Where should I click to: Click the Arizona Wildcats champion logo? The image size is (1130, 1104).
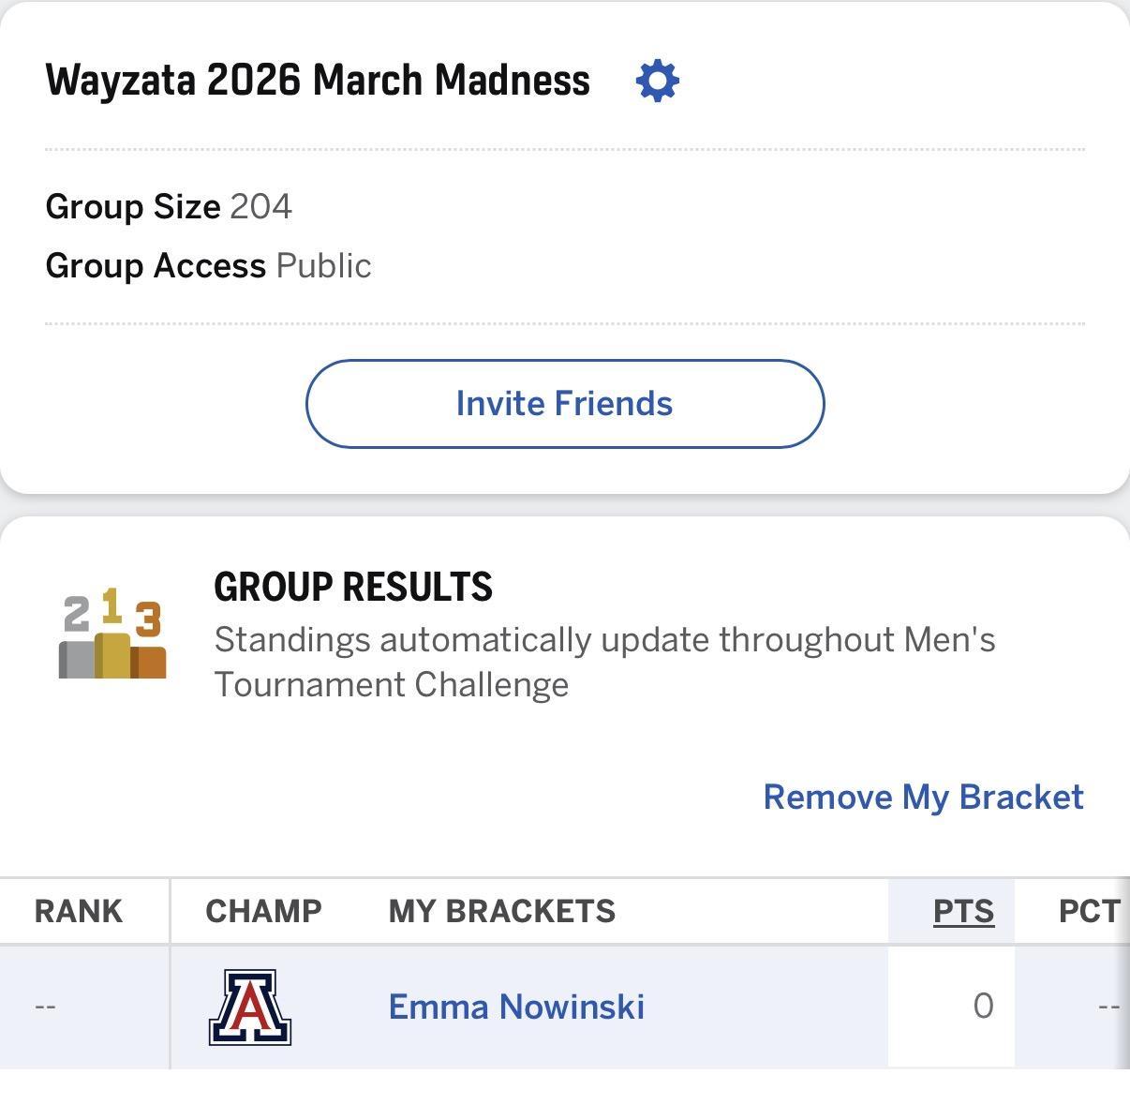(249, 1007)
